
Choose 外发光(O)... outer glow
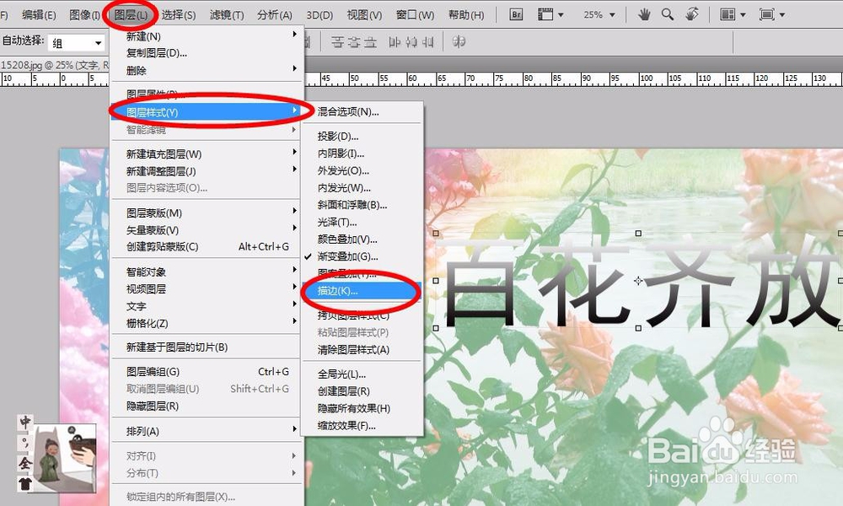(343, 170)
